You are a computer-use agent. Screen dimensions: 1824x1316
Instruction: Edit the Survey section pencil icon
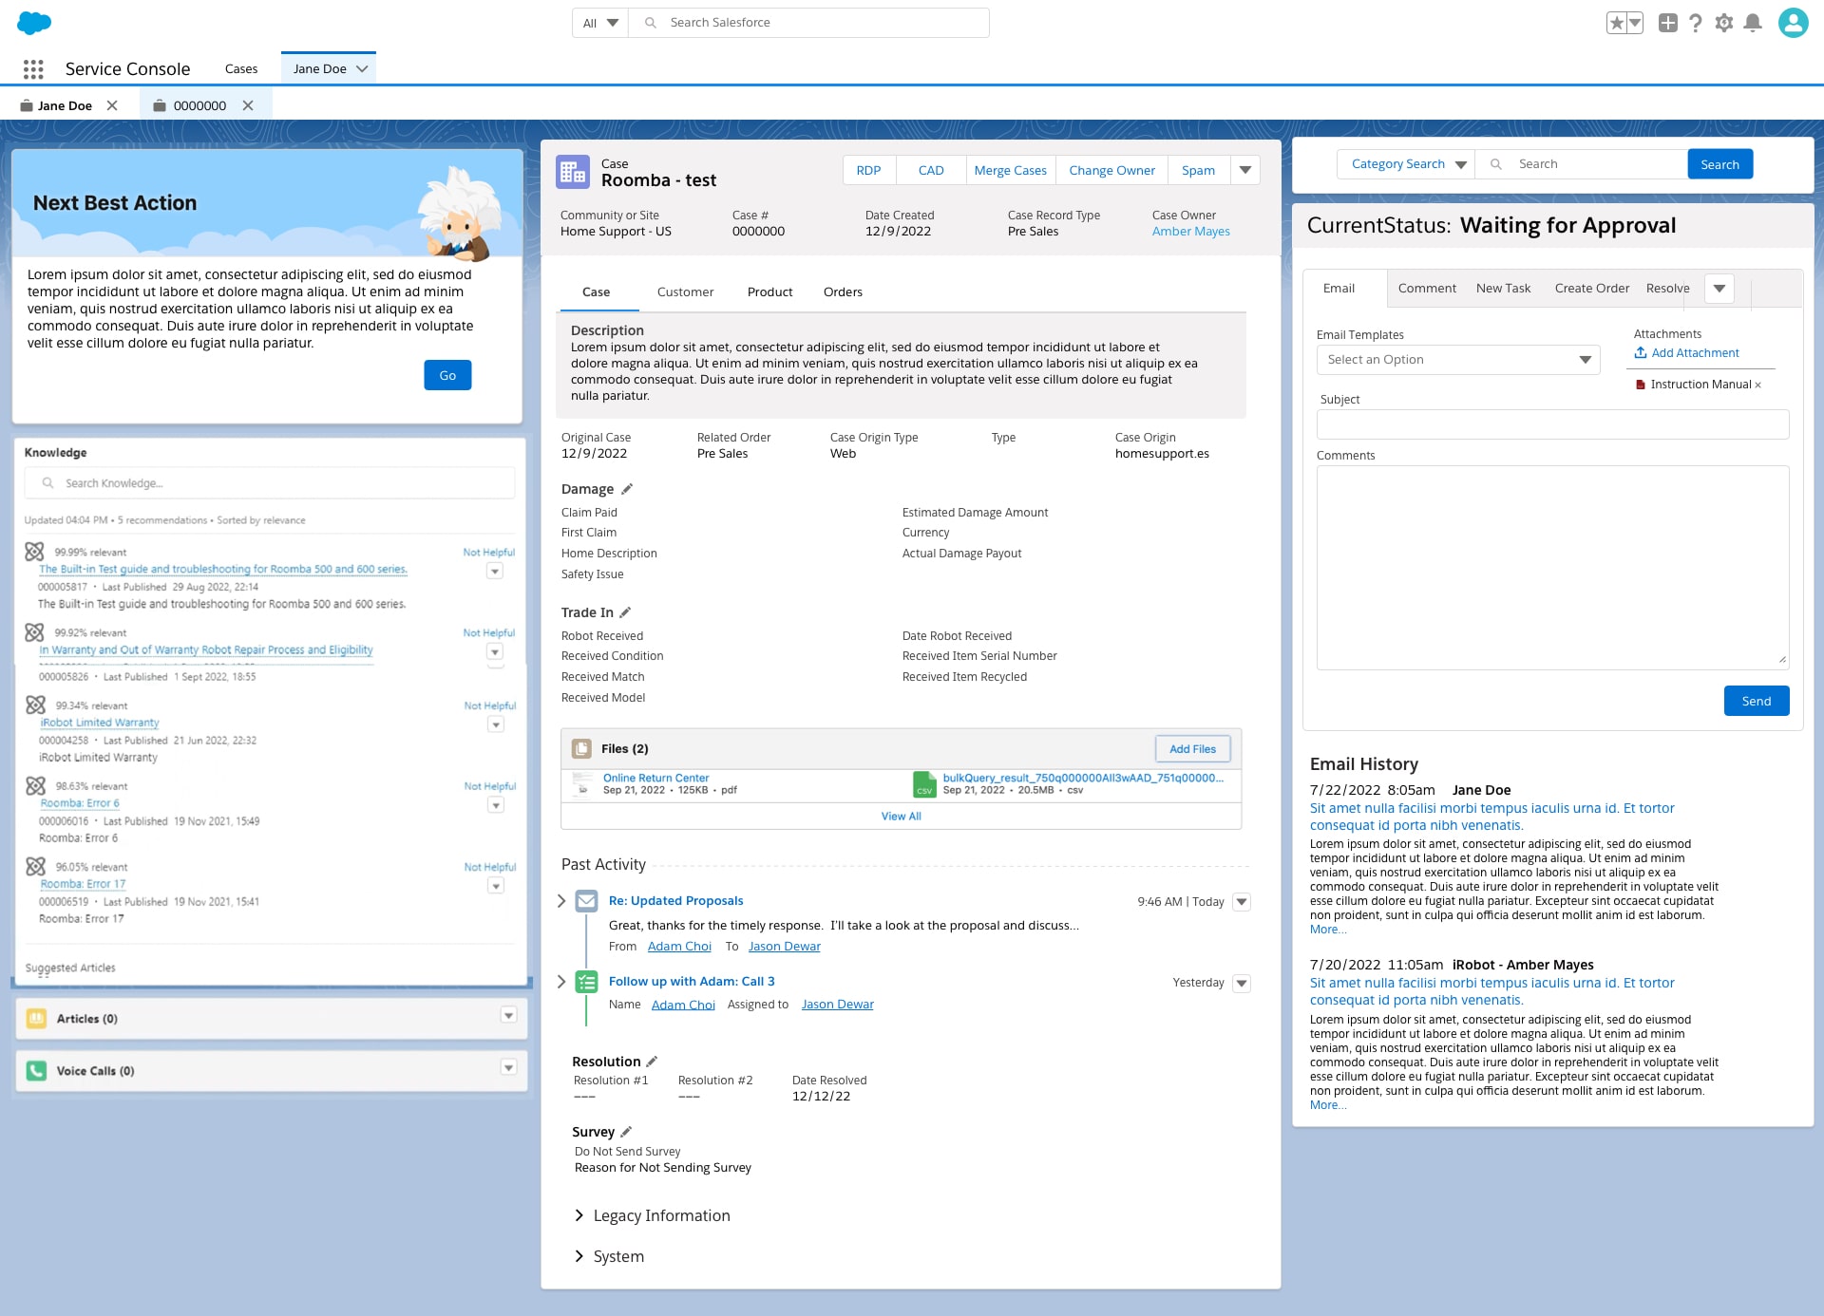click(x=626, y=1132)
